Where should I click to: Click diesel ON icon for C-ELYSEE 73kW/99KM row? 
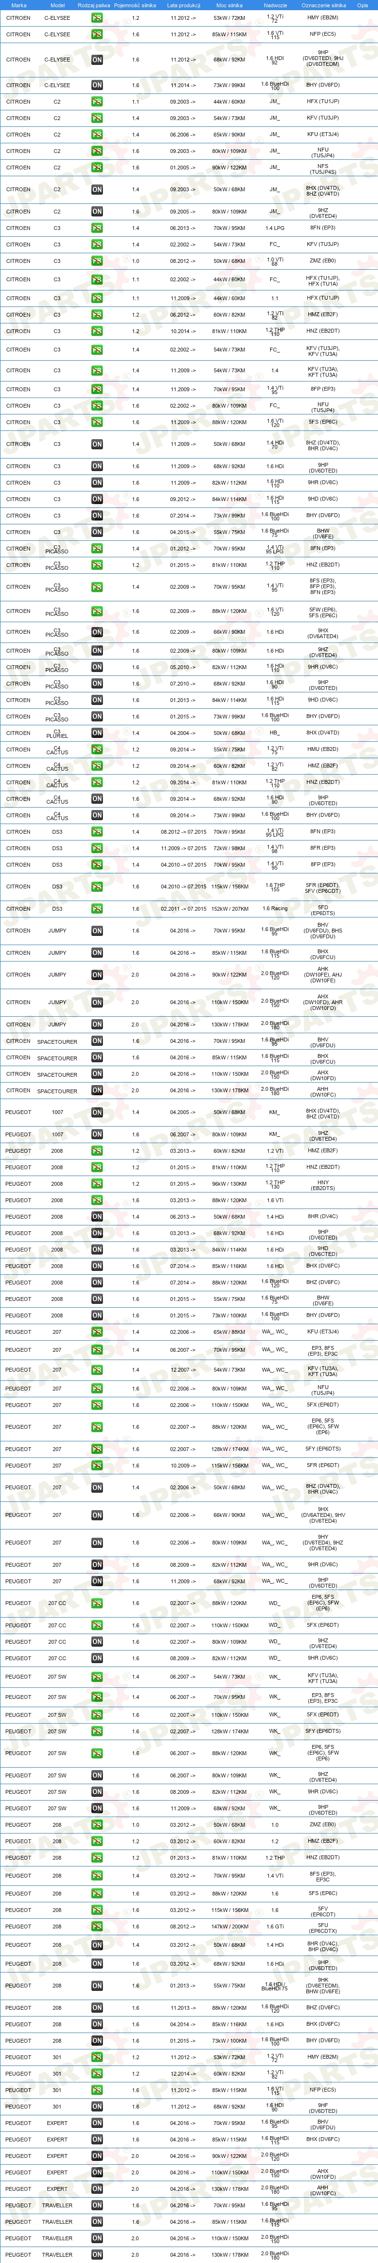point(97,85)
